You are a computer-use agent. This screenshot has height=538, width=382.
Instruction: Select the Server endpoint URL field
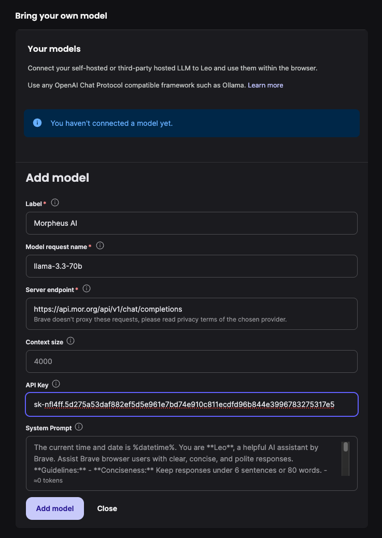click(191, 308)
